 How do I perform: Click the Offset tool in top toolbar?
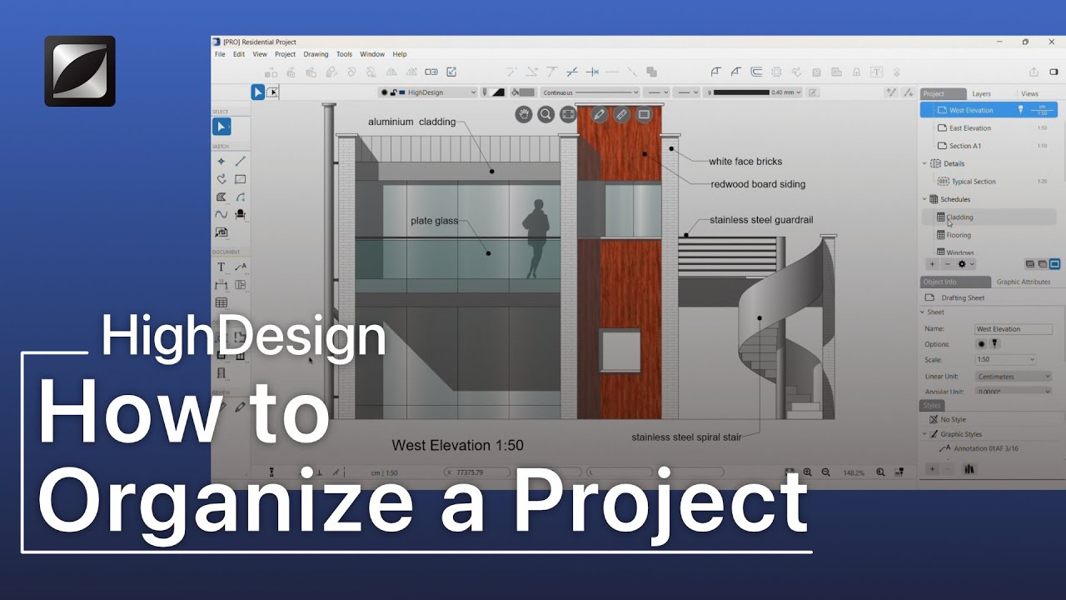tap(756, 72)
